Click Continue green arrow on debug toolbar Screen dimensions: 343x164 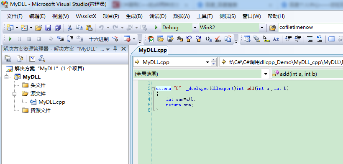pyautogui.click(x=10, y=39)
